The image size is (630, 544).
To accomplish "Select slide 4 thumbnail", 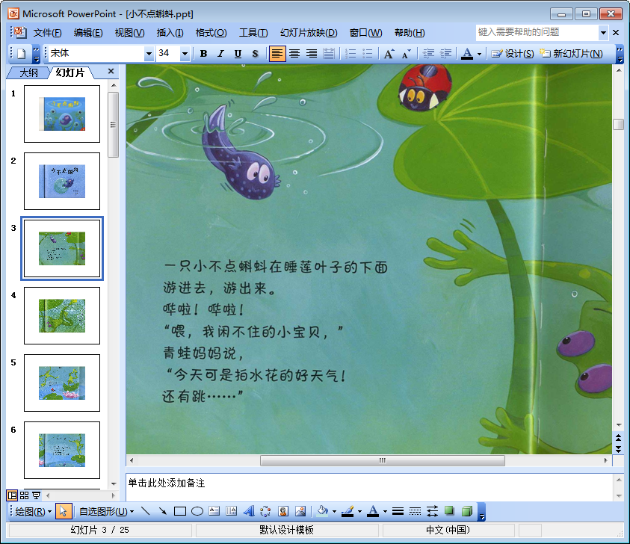I will click(x=62, y=316).
